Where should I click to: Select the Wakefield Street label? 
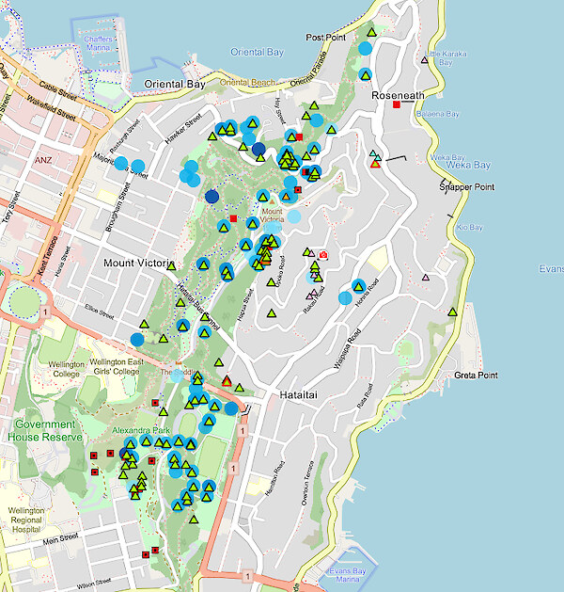(x=52, y=108)
